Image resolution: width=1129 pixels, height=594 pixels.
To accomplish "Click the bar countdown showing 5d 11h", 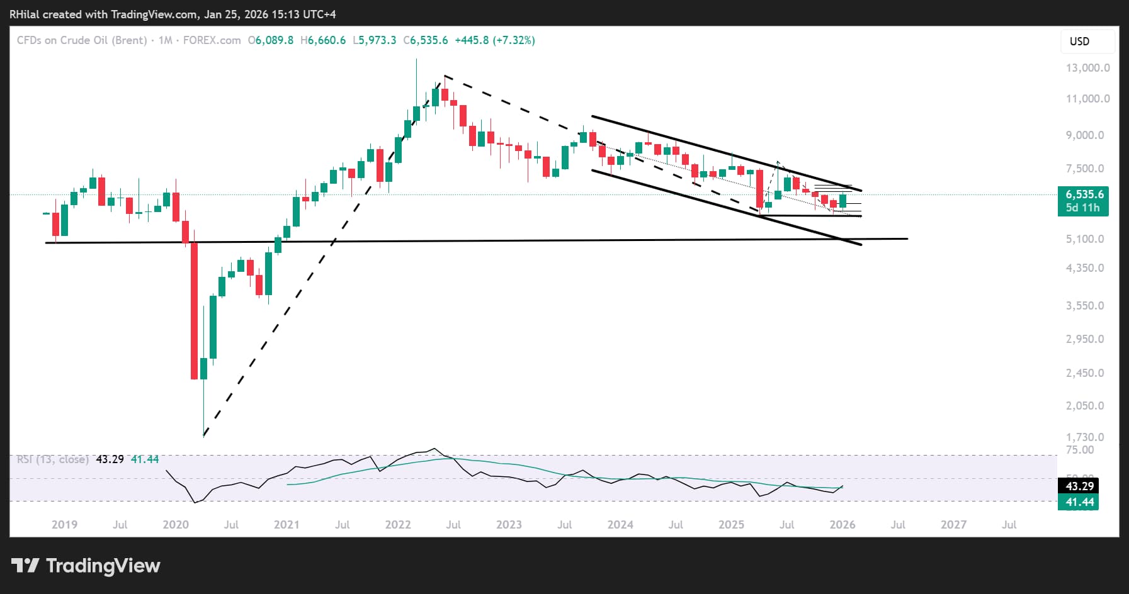I will click(1083, 206).
